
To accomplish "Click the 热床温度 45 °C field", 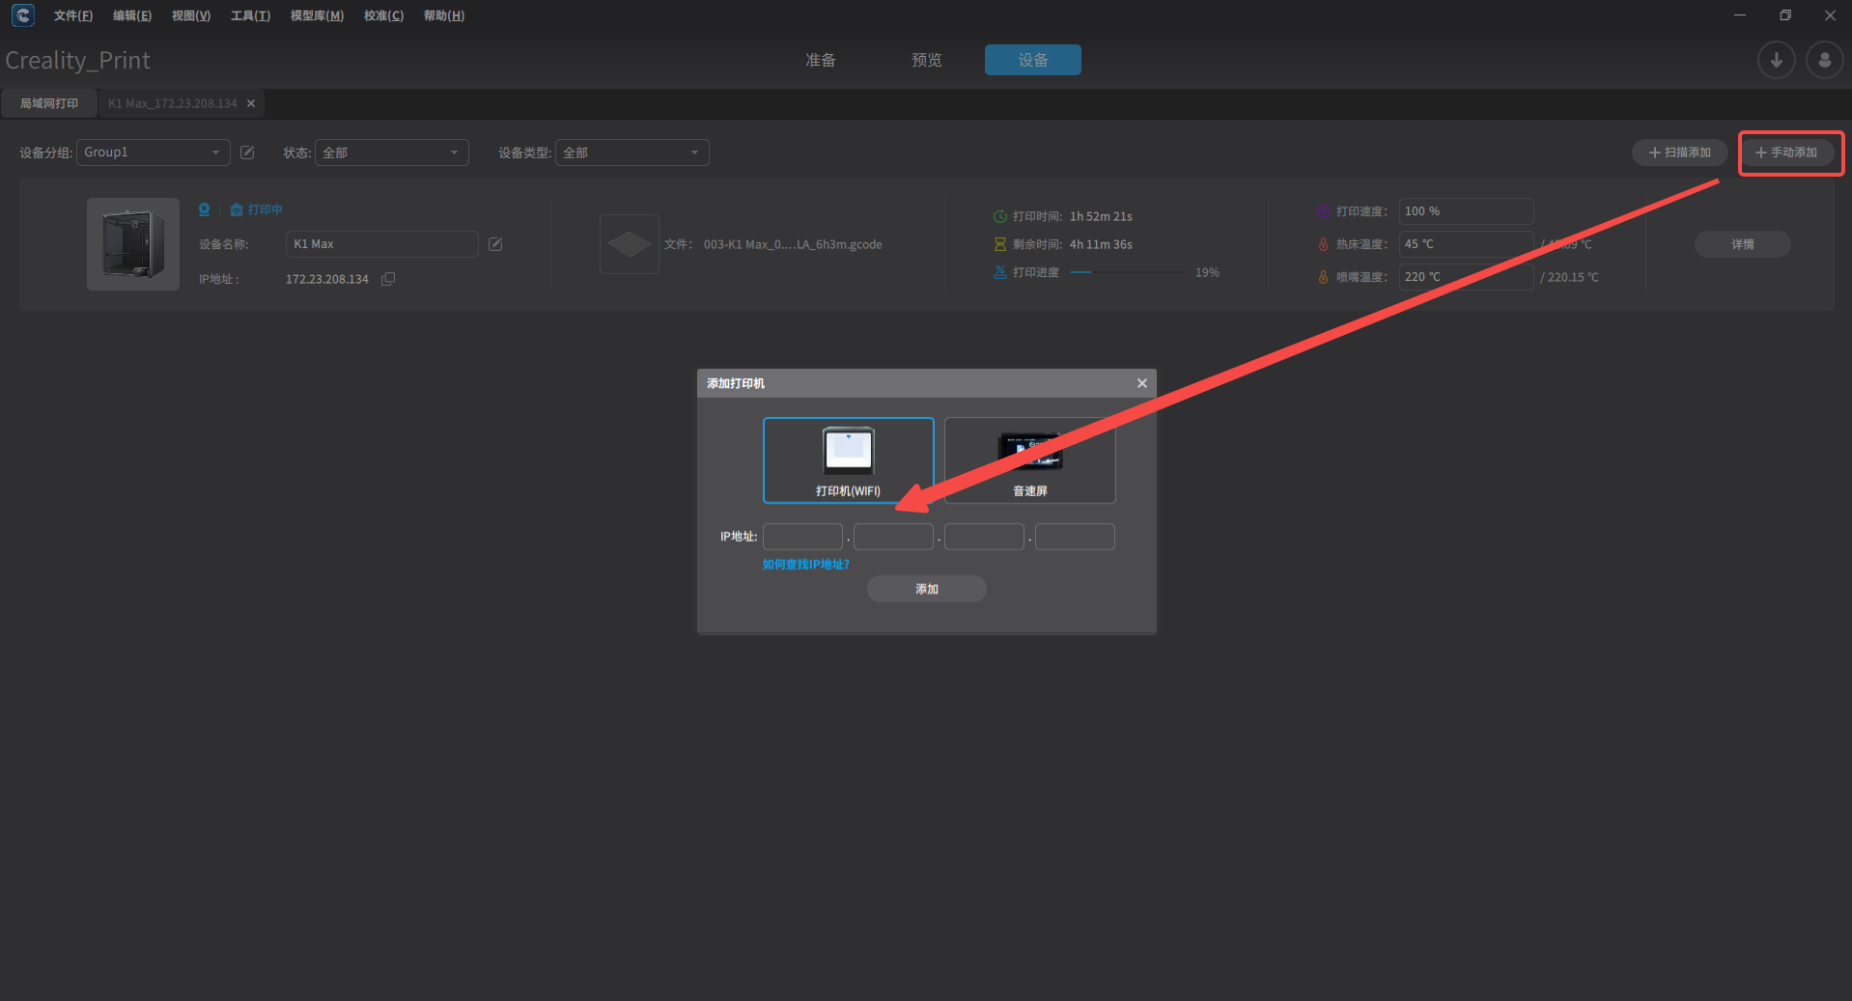I will click(x=1467, y=244).
